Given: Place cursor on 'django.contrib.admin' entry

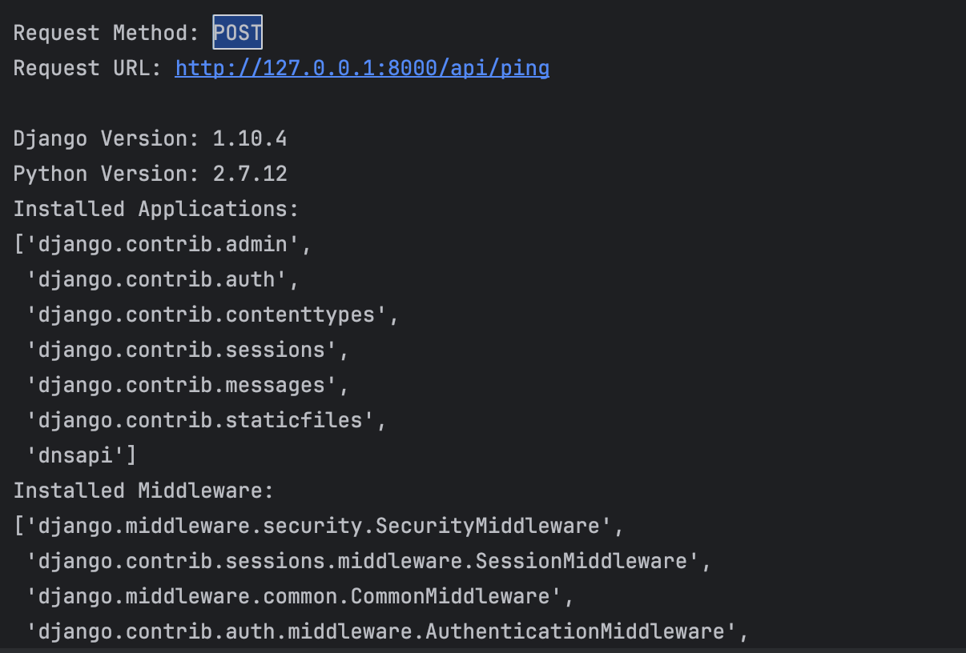Looking at the screenshot, I should (162, 244).
